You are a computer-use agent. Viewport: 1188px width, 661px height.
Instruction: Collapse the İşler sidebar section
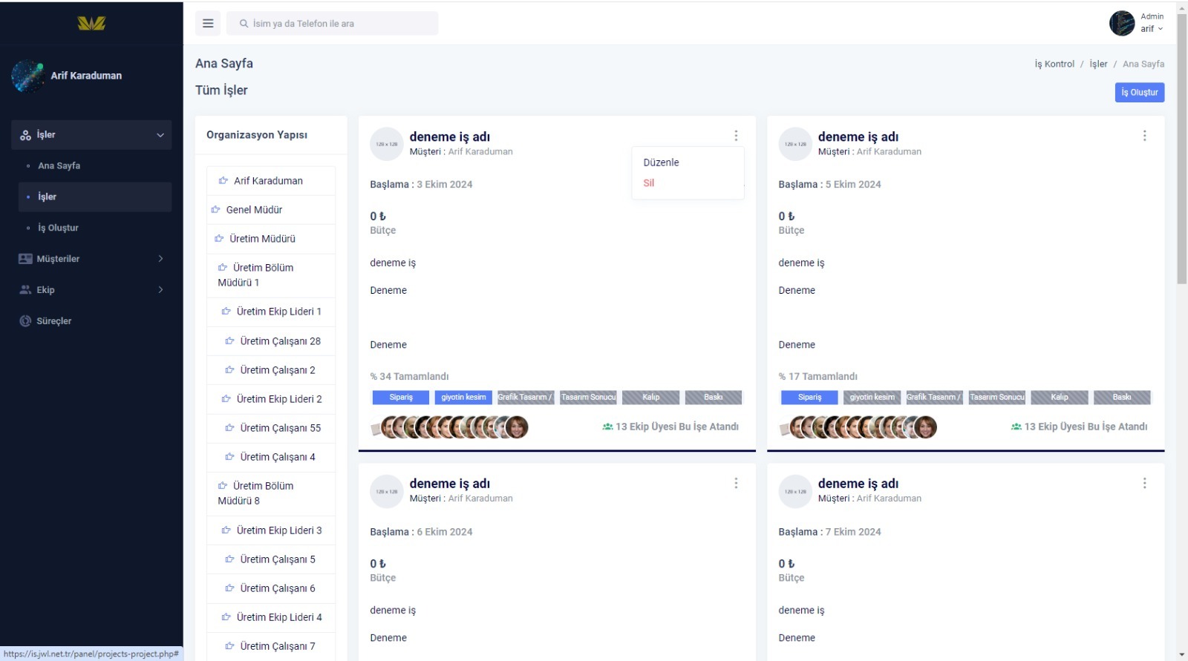[160, 135]
